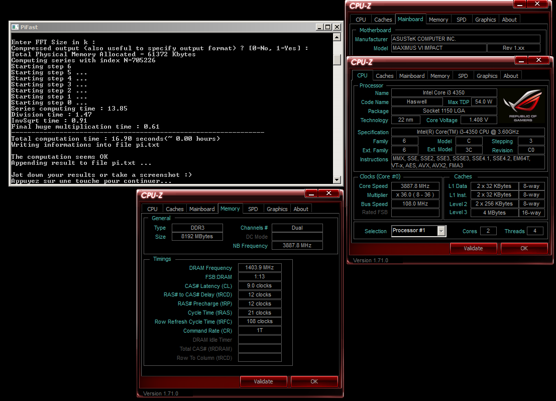Click Validate in the CPU window
This screenshot has height=401, width=556.
tap(474, 248)
